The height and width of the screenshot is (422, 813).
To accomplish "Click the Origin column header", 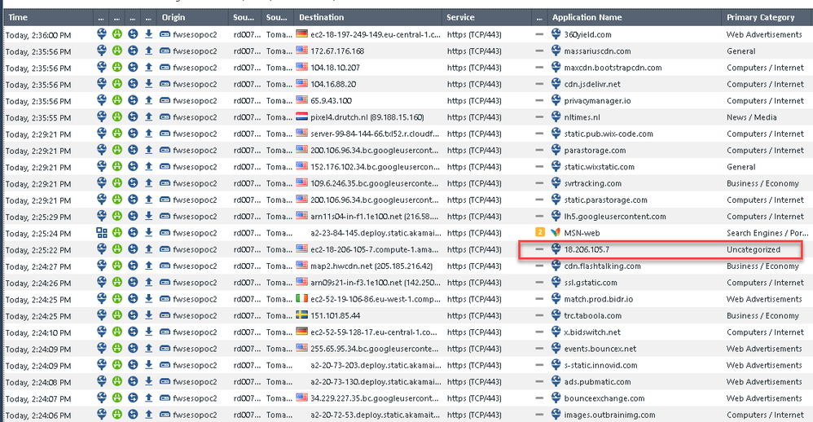I will click(x=173, y=17).
